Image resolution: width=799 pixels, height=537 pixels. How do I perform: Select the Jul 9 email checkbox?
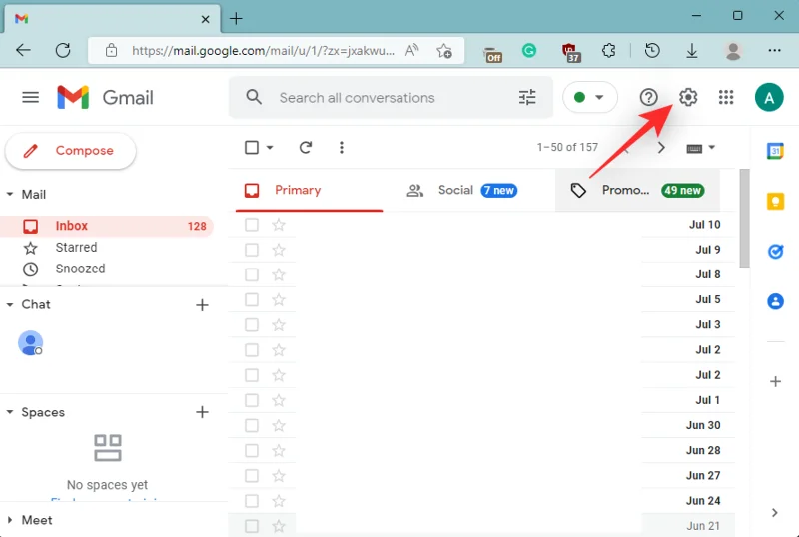(x=252, y=250)
